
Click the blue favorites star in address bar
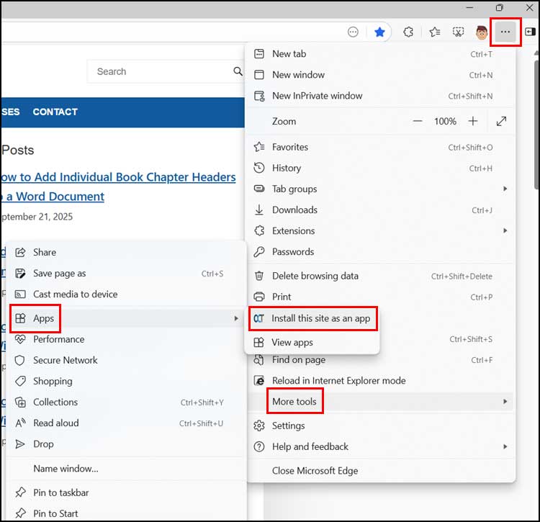379,32
